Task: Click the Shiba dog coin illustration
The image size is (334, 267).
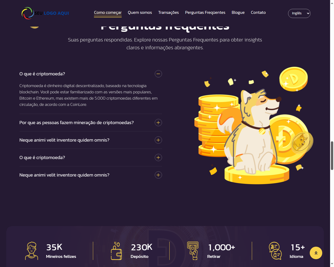Action: coord(254,125)
